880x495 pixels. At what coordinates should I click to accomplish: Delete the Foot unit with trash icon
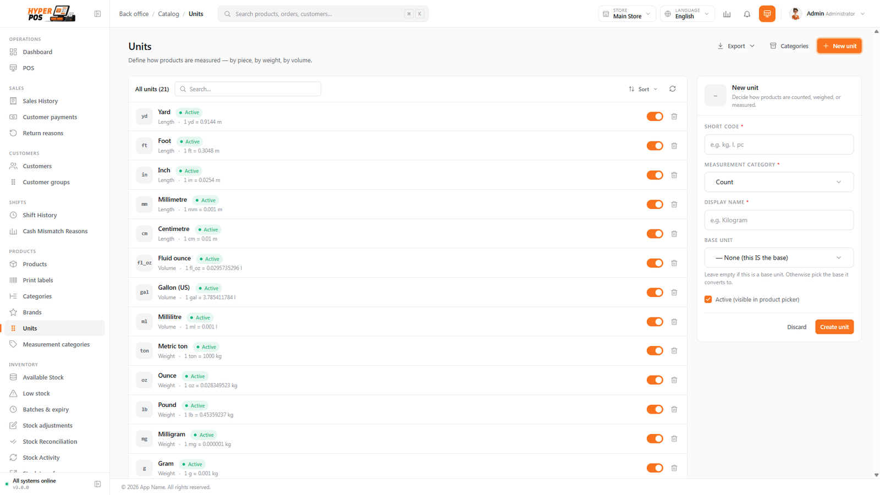(x=674, y=146)
